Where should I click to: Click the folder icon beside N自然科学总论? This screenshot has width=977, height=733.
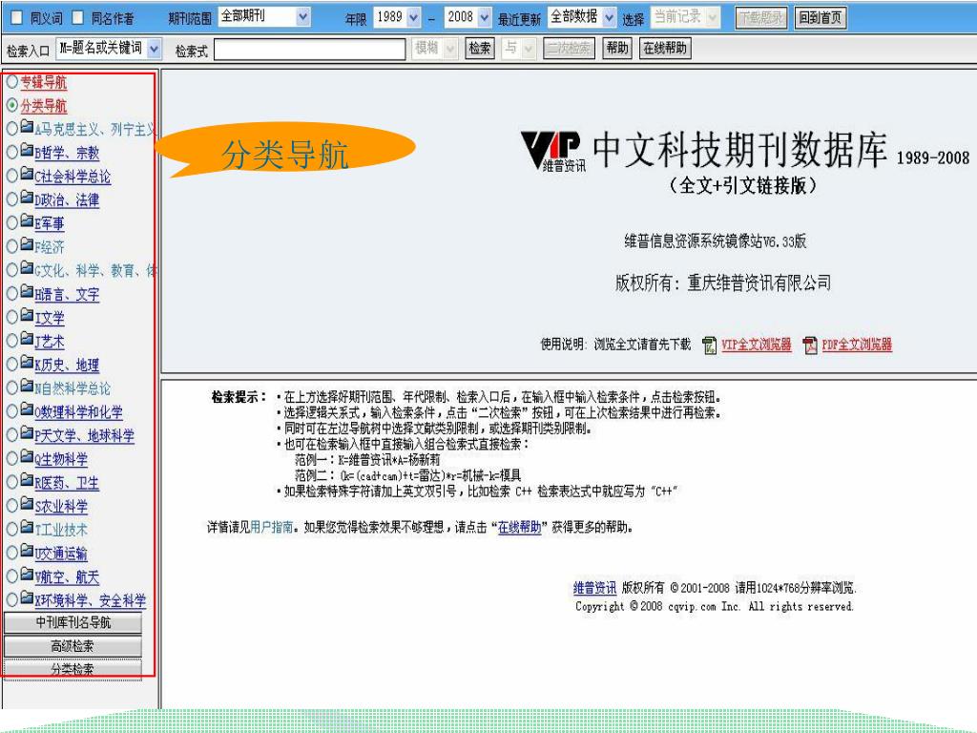point(27,386)
